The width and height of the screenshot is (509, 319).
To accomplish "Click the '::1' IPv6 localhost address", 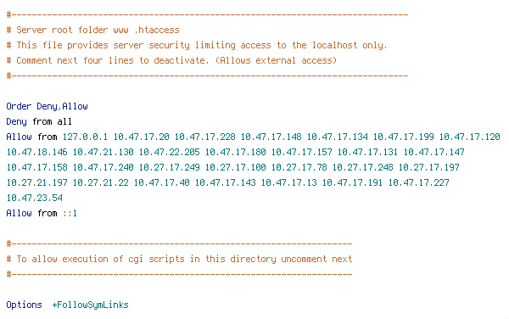I will [70, 213].
